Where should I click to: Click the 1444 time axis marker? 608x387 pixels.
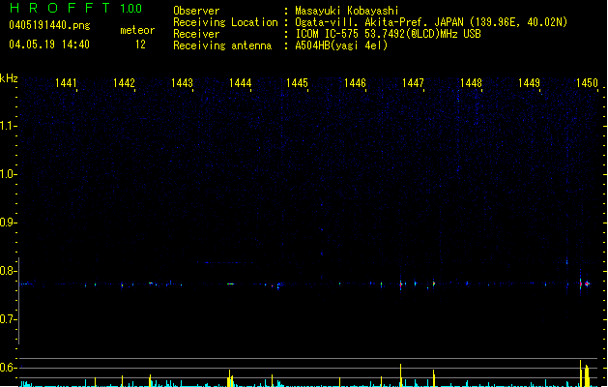coord(240,82)
